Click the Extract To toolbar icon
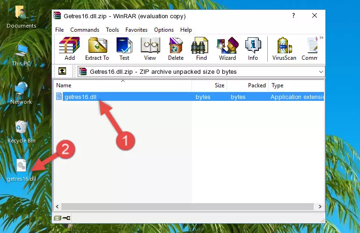Image resolution: width=360 pixels, height=233 pixels. tap(97, 49)
